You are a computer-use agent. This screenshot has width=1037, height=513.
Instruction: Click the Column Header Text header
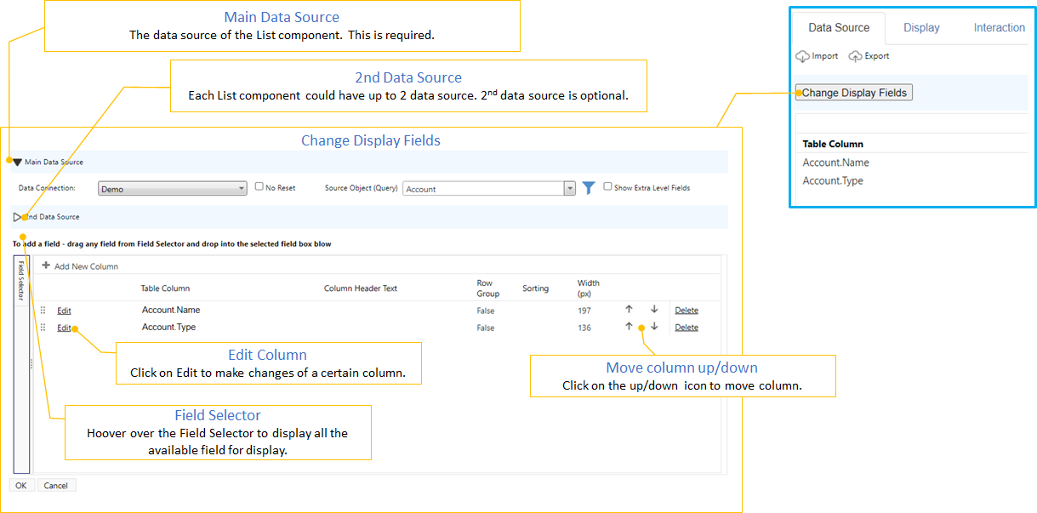pyautogui.click(x=361, y=288)
